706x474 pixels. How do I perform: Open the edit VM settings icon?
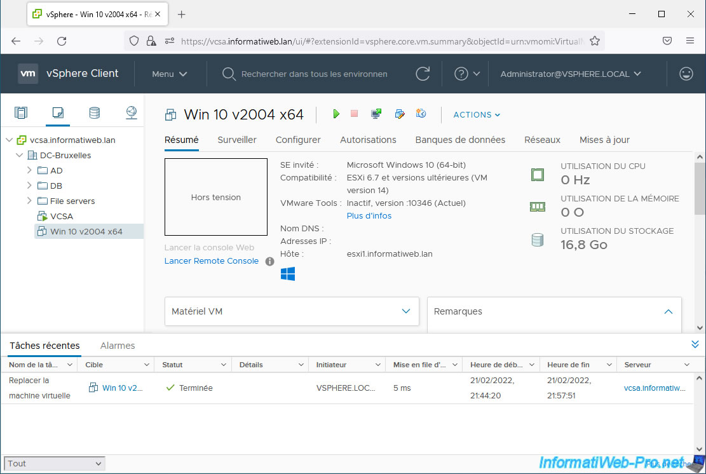point(399,114)
